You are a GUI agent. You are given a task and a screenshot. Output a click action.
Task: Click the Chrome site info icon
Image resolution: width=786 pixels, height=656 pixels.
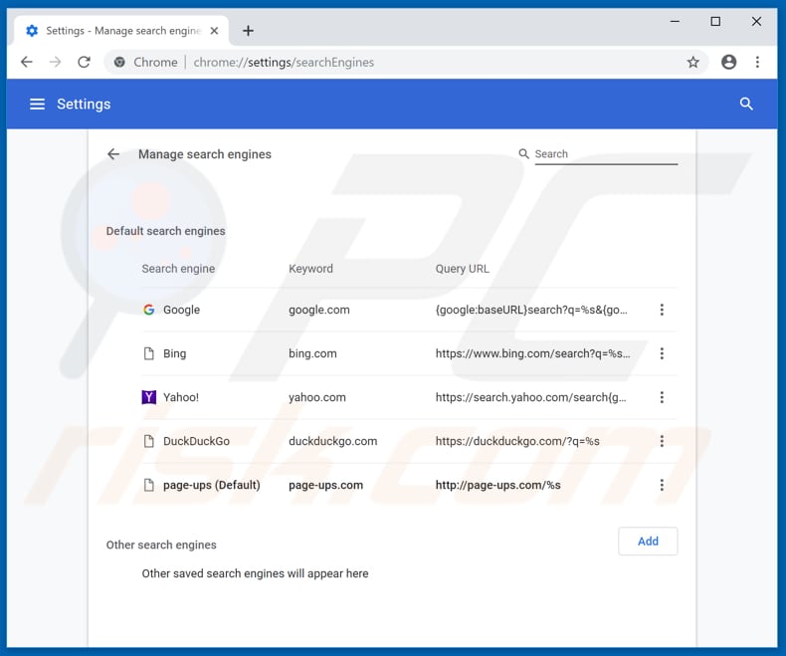pos(119,62)
